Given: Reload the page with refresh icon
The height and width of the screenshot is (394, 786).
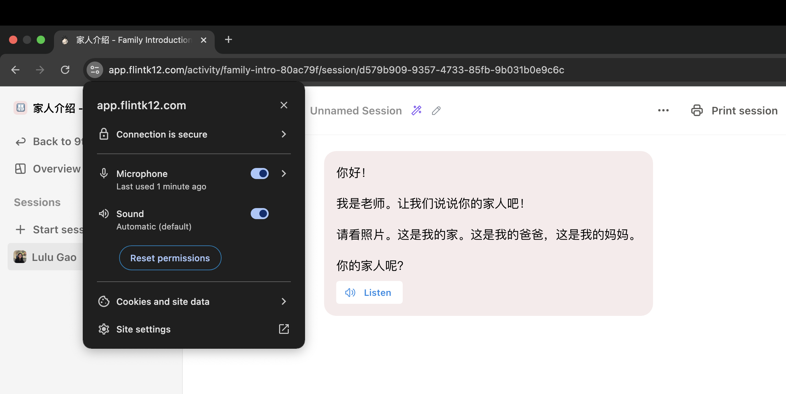Looking at the screenshot, I should tap(65, 70).
